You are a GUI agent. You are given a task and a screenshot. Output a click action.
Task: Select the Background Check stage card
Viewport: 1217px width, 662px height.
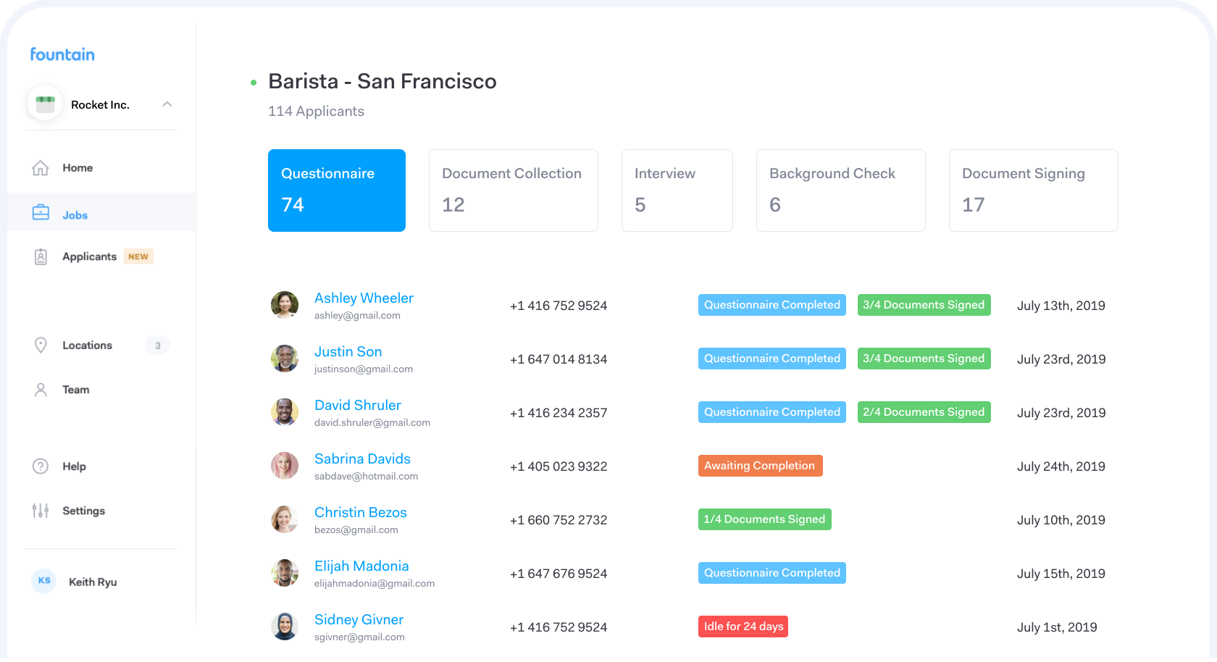pyautogui.click(x=841, y=190)
